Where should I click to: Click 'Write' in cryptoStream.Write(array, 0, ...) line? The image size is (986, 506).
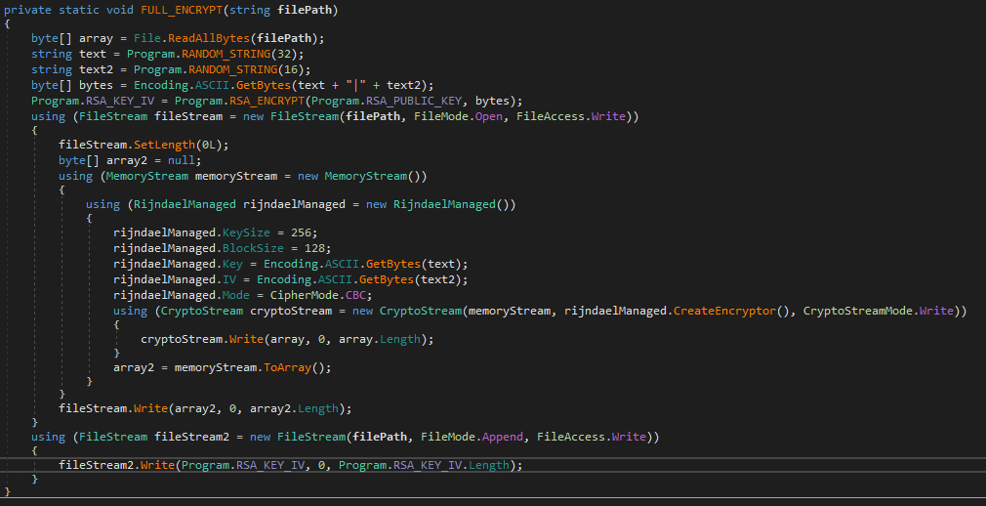pyautogui.click(x=246, y=339)
